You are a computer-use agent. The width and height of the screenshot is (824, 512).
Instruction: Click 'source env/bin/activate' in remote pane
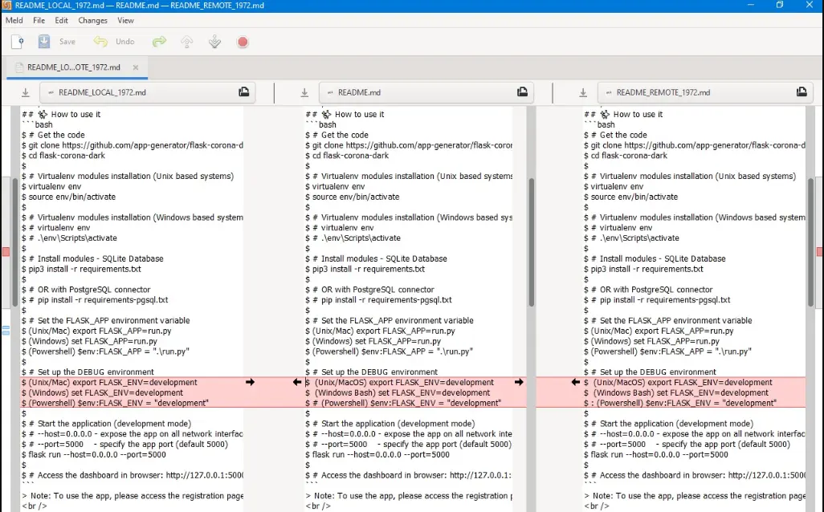[634, 197]
